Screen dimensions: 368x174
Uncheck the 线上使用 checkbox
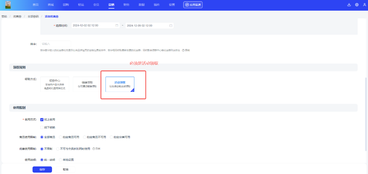pos(42,120)
